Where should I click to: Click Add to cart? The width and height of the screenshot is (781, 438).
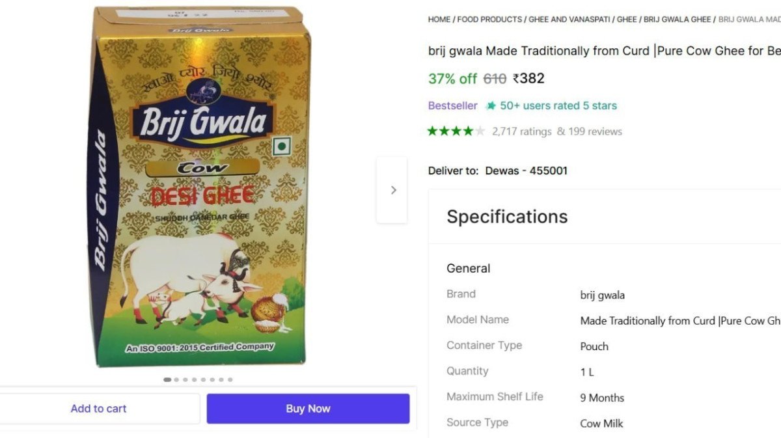point(99,408)
